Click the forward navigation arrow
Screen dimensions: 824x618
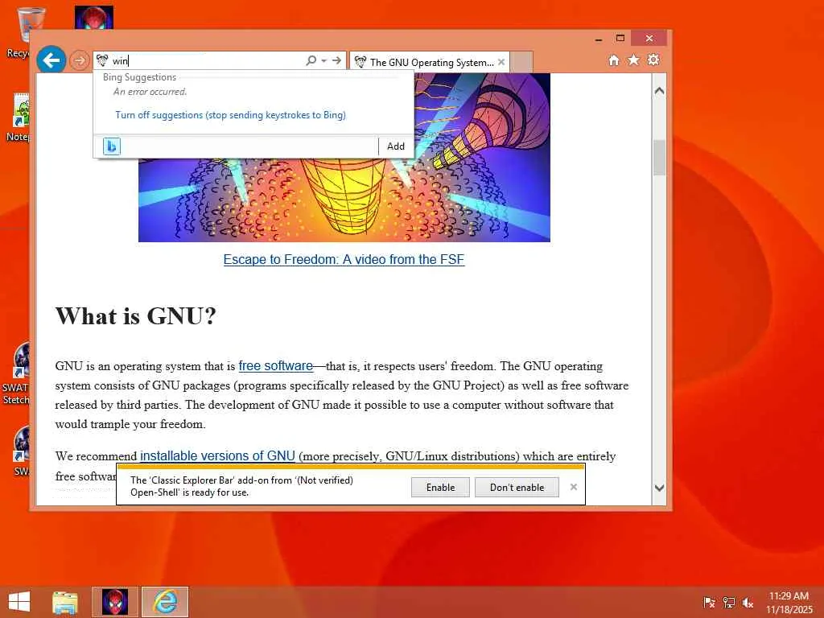[x=80, y=61]
